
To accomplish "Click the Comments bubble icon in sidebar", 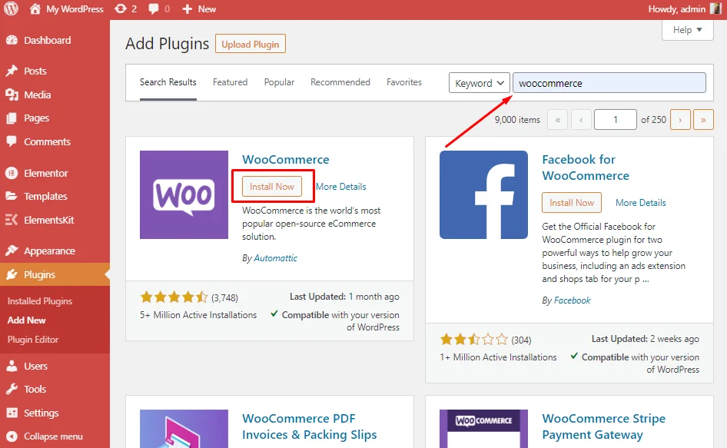I will 12,141.
